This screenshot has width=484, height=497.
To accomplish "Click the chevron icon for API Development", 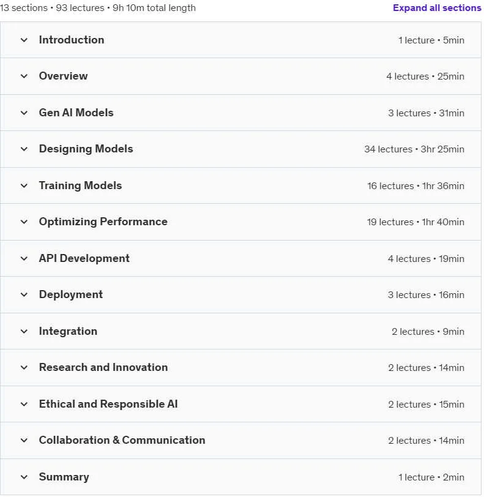I will [x=24, y=259].
